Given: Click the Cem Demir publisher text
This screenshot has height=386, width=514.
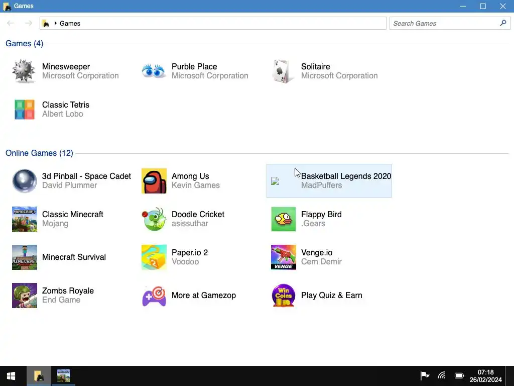Looking at the screenshot, I should click(322, 261).
